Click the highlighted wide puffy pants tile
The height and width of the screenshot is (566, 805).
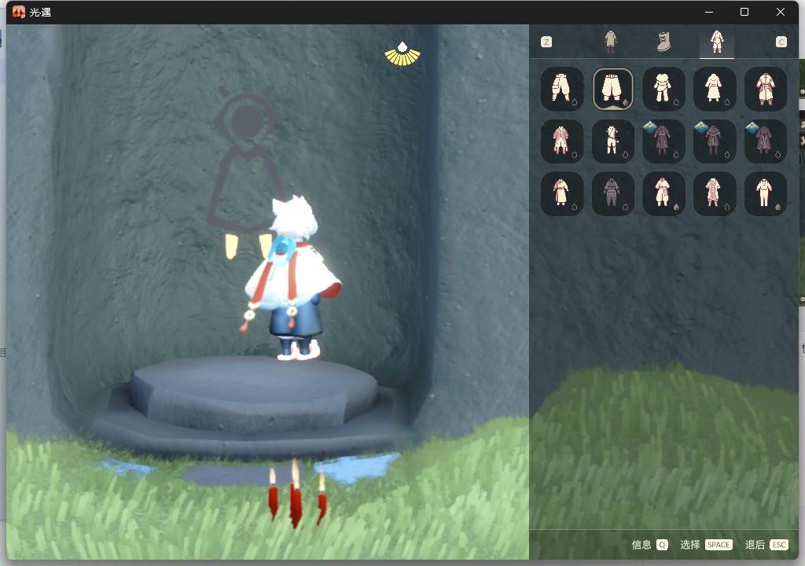point(612,89)
